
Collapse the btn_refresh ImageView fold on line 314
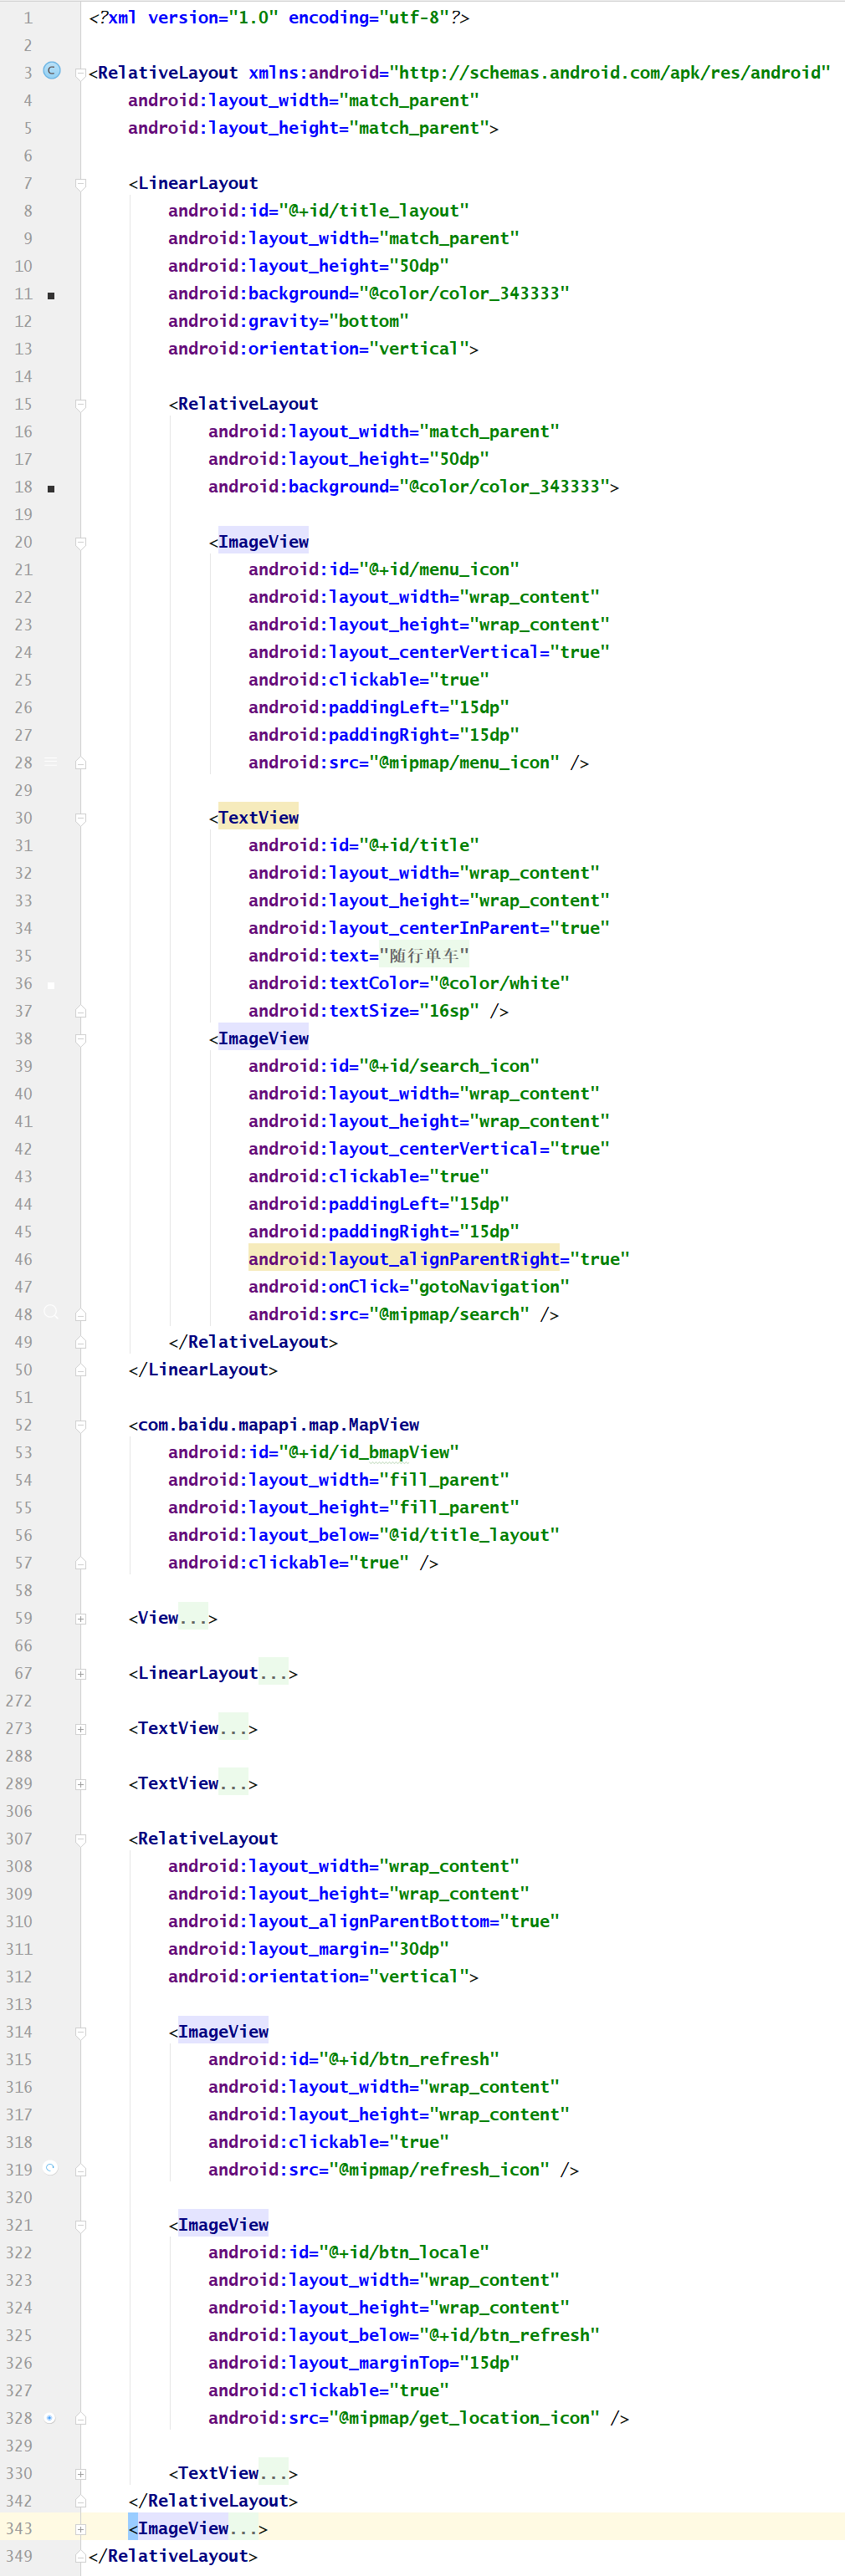pyautogui.click(x=81, y=2033)
